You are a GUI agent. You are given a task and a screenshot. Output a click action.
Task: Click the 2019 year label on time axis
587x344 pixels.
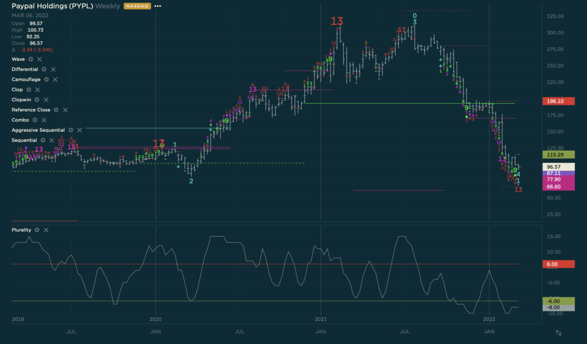click(18, 319)
